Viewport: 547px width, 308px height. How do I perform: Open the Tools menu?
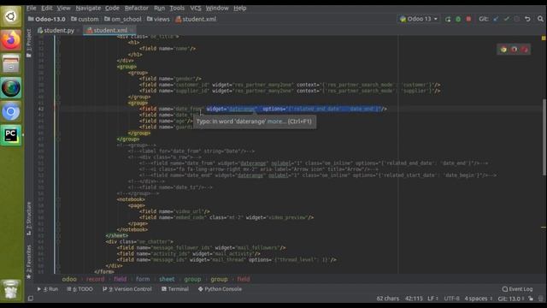[177, 8]
